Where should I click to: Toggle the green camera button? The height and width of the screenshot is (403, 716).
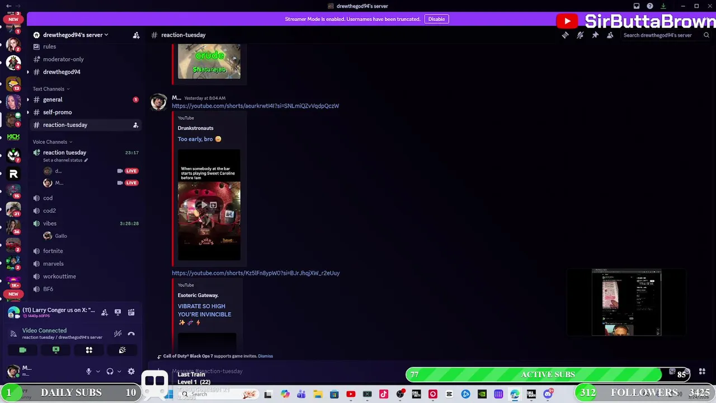[22, 350]
